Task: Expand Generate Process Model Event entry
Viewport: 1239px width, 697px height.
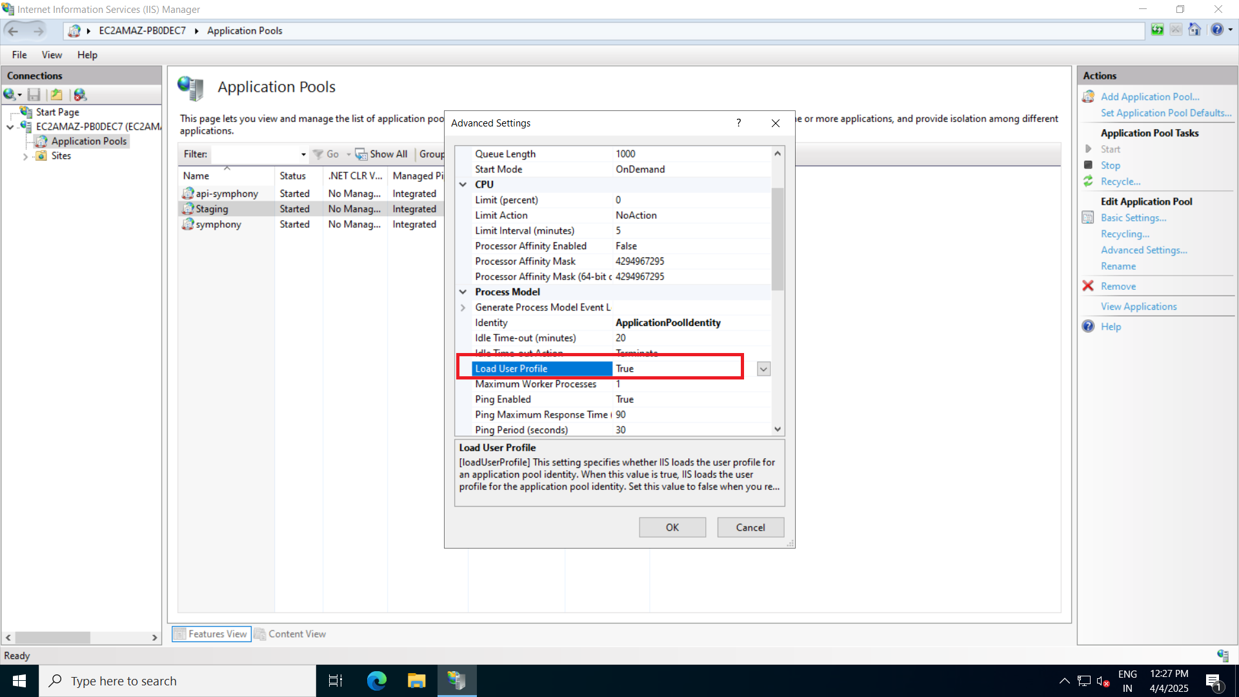Action: (x=463, y=307)
